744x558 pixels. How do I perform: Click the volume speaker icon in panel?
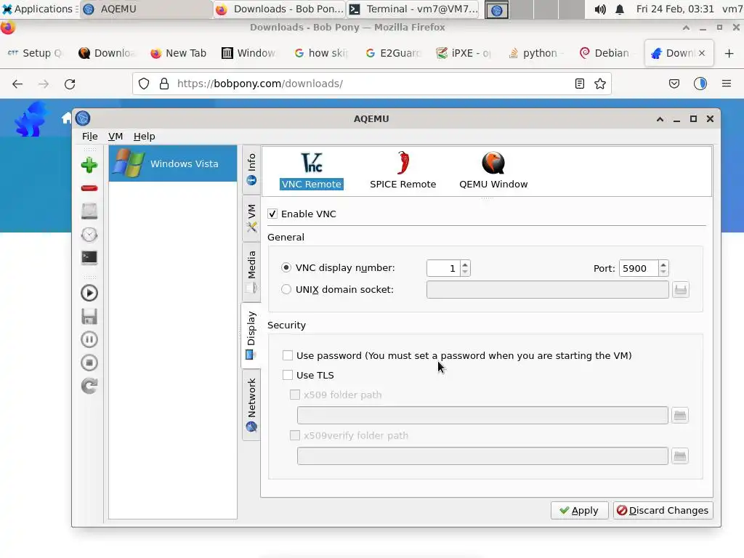(600, 9)
